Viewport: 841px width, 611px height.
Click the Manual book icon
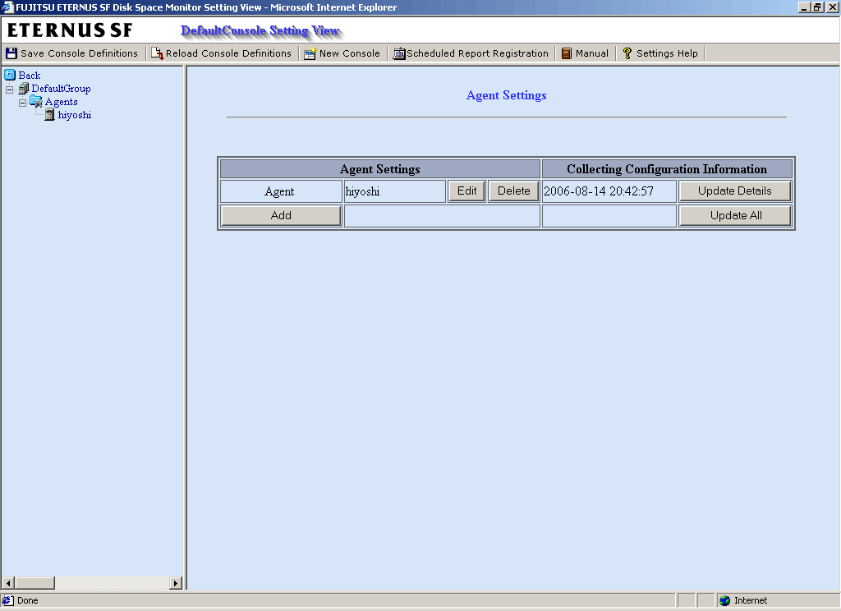[567, 53]
